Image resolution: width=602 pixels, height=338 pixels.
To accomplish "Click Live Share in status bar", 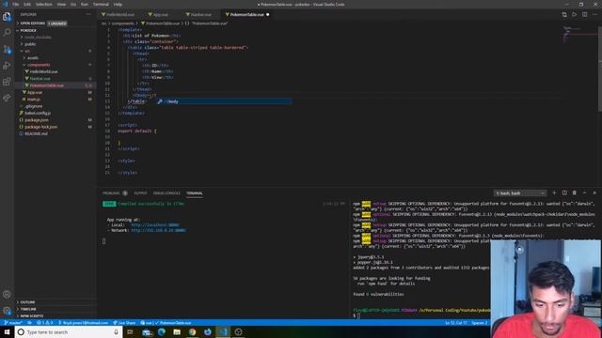I will (124, 323).
